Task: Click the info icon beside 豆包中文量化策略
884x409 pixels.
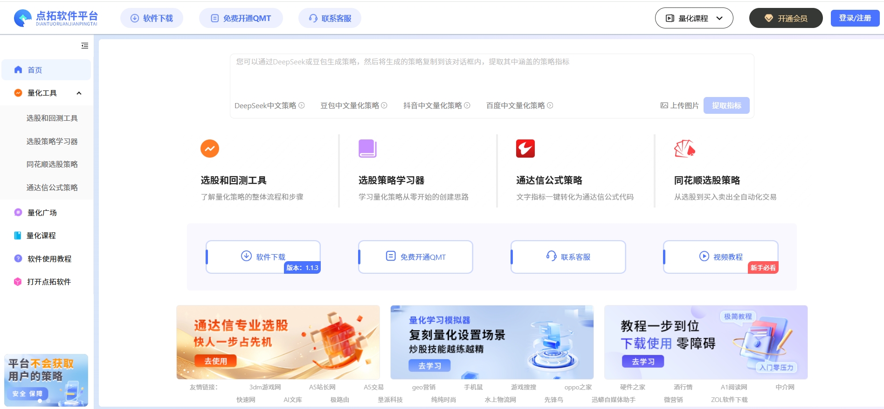Action: pyautogui.click(x=384, y=105)
